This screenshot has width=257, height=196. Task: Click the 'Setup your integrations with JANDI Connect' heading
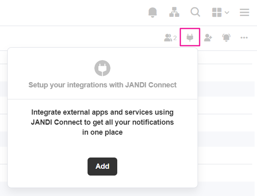click(102, 85)
